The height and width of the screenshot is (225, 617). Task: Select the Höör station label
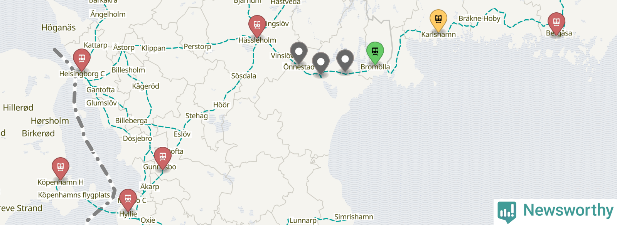221,105
